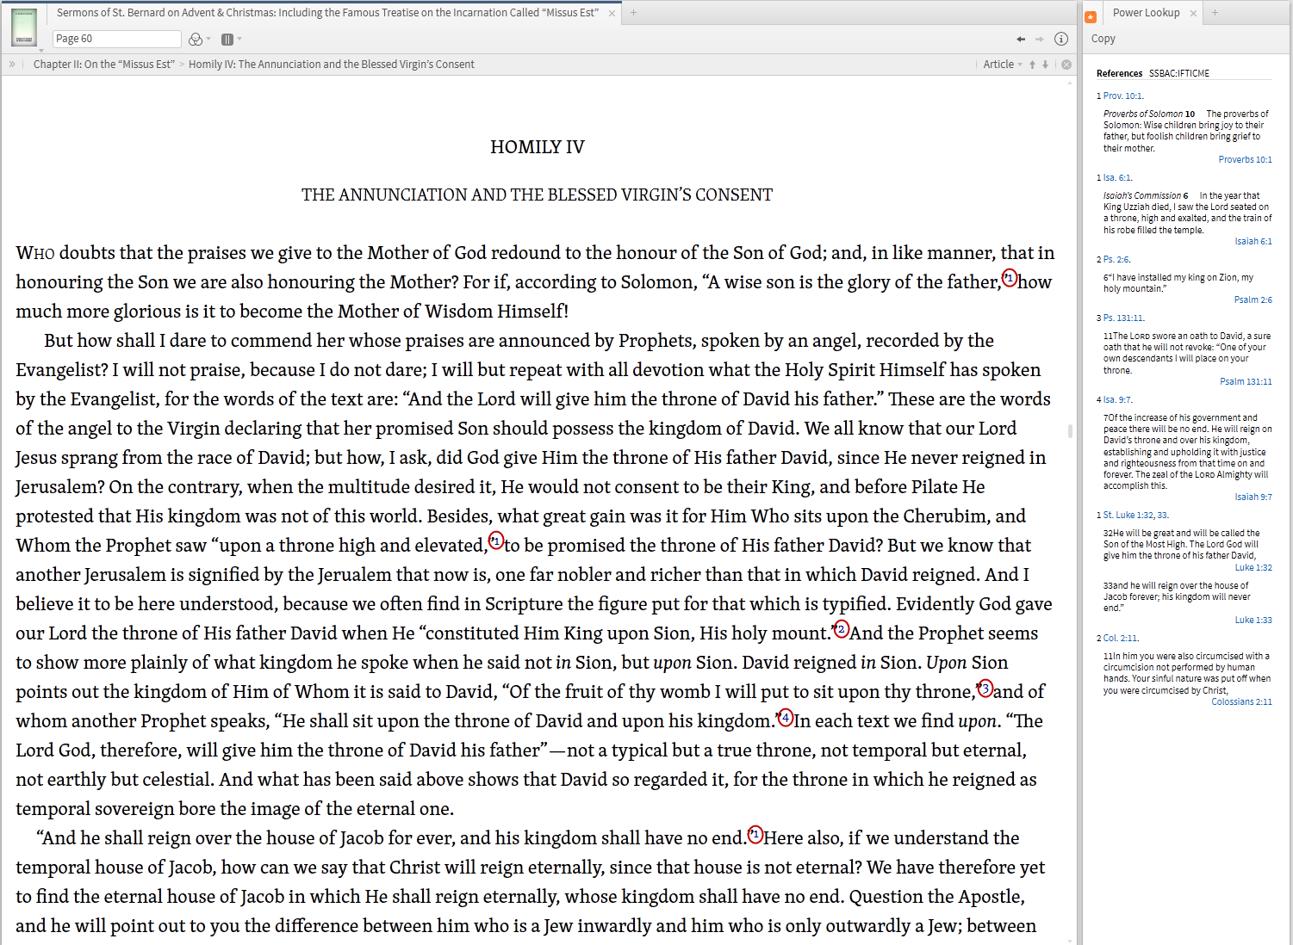Open the Proverbs 10:1 reference link
Screen dimensions: 1293x945
point(1246,159)
